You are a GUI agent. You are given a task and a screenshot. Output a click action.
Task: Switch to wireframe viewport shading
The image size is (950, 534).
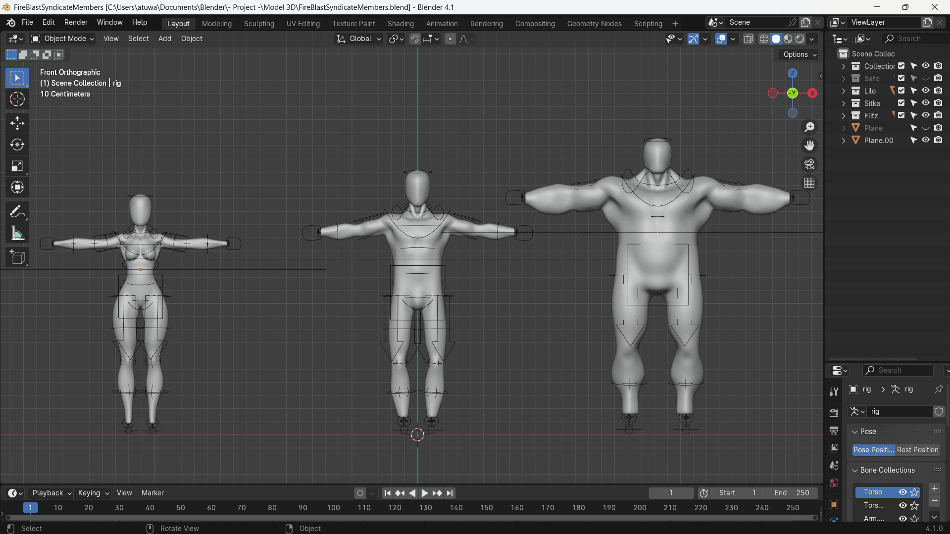click(x=764, y=39)
